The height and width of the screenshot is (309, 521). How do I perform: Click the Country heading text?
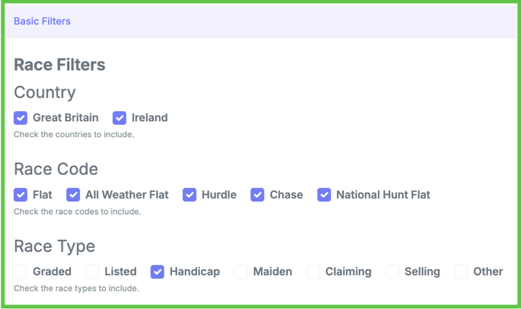(x=45, y=92)
